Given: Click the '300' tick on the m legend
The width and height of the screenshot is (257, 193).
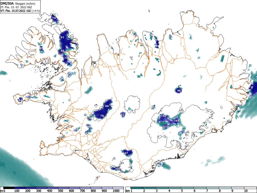Looking at the screenshot, I should (39, 191).
